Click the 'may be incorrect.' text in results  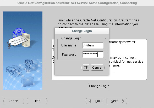tap(123, 58)
